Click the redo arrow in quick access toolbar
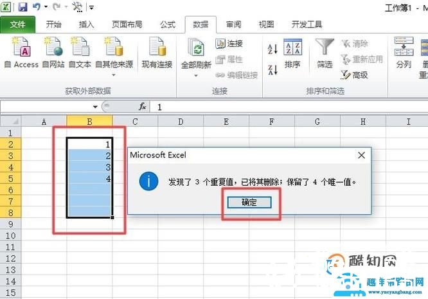 pos(57,6)
